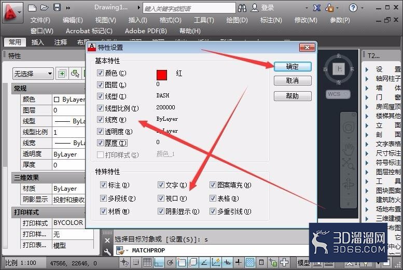The height and width of the screenshot is (270, 403).
Task: Click the Save floppy disk icon
Action: point(57,7)
